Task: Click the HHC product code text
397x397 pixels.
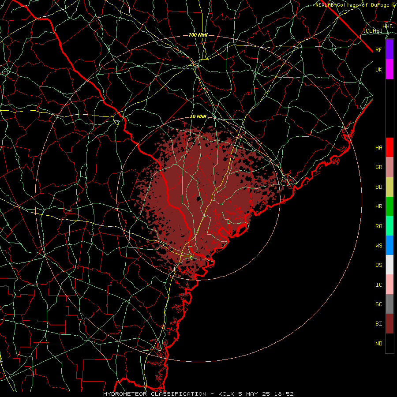Action: [x=387, y=26]
